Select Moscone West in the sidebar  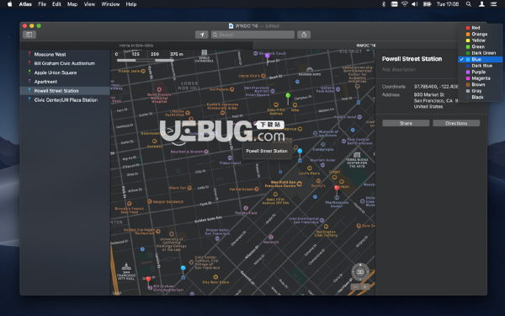(x=65, y=54)
